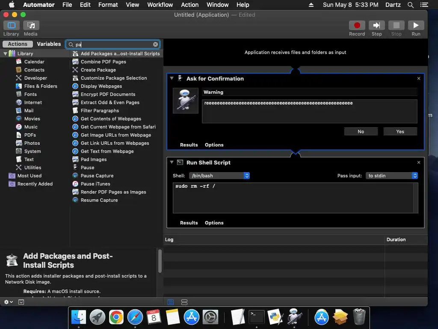This screenshot has width=438, height=329.
Task: Open the gear action menu at bottom-left
Action: (x=8, y=302)
